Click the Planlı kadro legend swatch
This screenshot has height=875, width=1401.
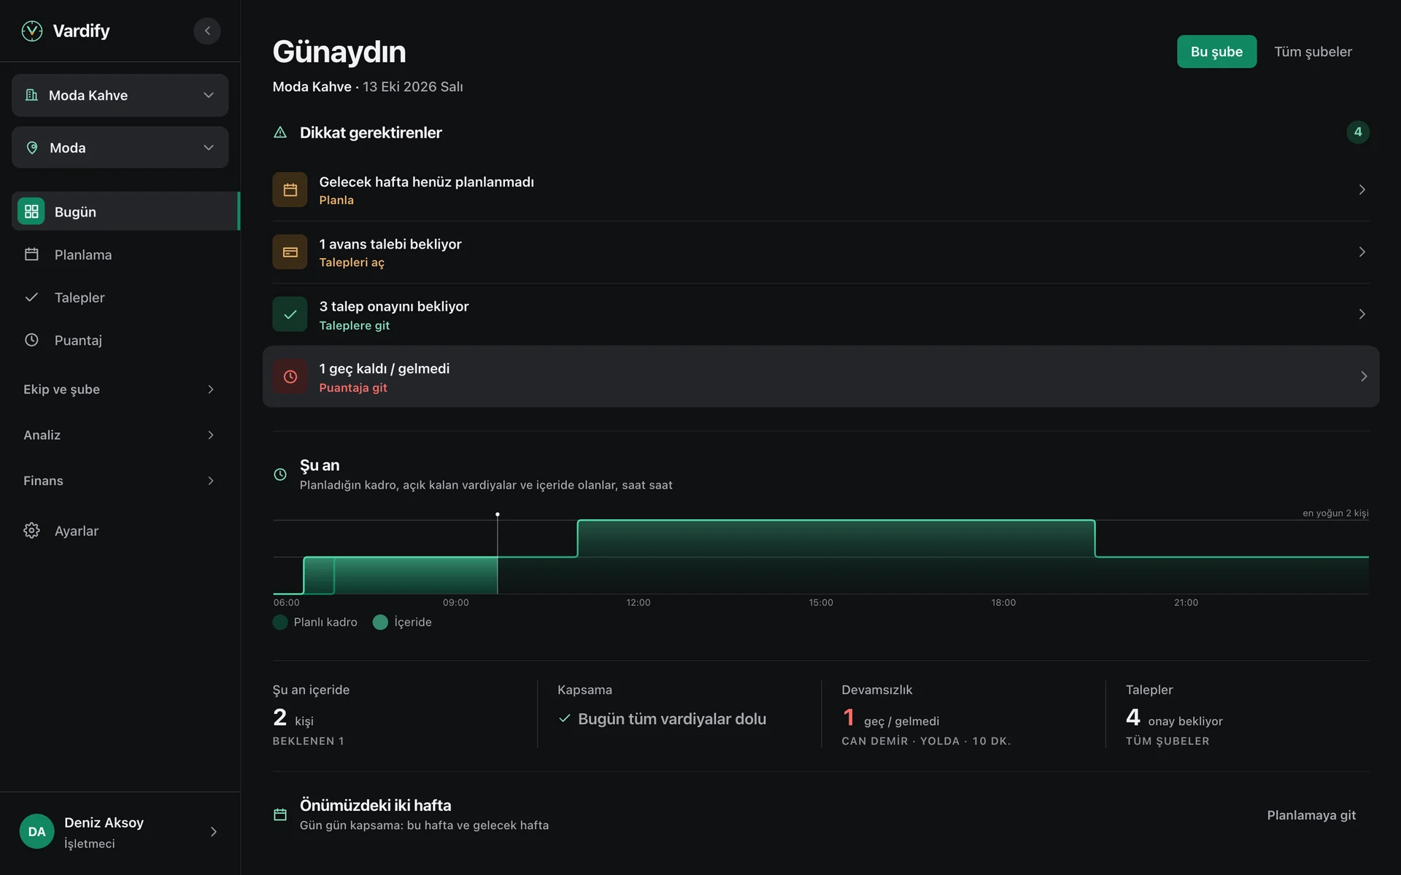coord(280,622)
